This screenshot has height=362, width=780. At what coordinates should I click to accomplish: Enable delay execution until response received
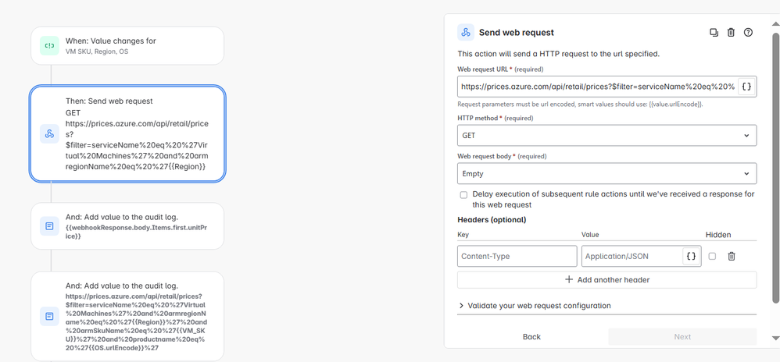click(x=463, y=195)
